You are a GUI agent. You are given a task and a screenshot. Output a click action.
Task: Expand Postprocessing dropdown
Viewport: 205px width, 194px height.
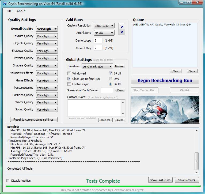47,88
